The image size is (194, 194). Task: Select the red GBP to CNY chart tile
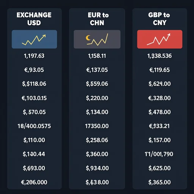(160, 39)
